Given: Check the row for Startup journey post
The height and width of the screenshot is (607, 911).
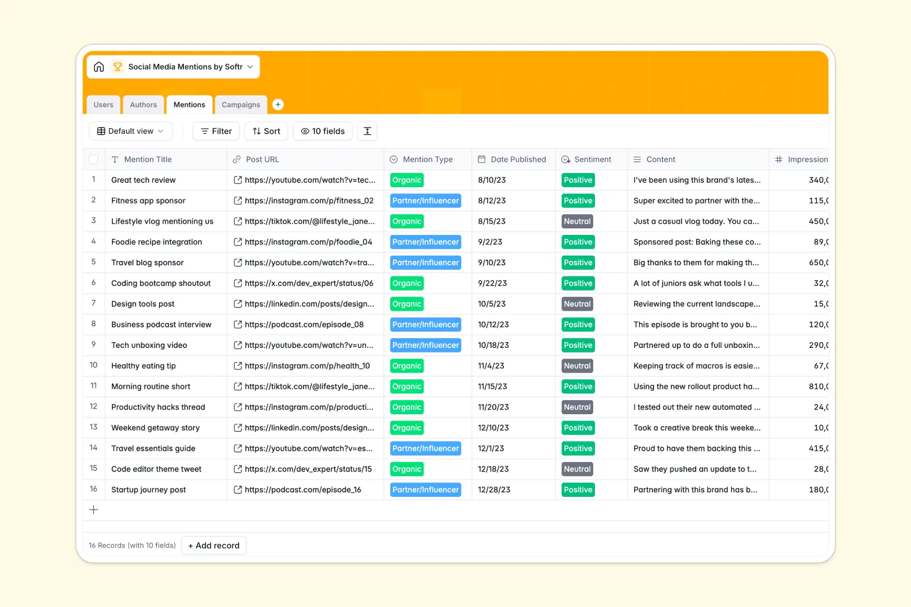Looking at the screenshot, I should point(93,490).
